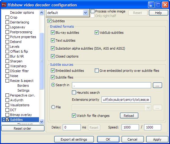Click the Speed numerator field

coord(130,127)
